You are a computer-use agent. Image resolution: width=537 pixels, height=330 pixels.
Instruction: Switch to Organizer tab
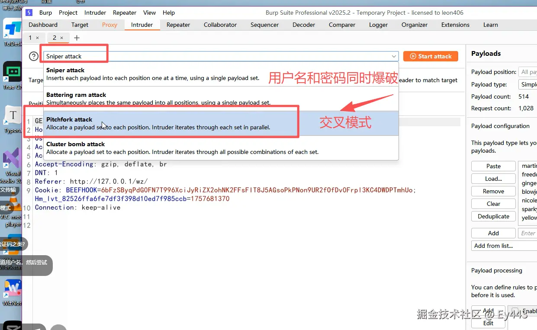tap(415, 25)
